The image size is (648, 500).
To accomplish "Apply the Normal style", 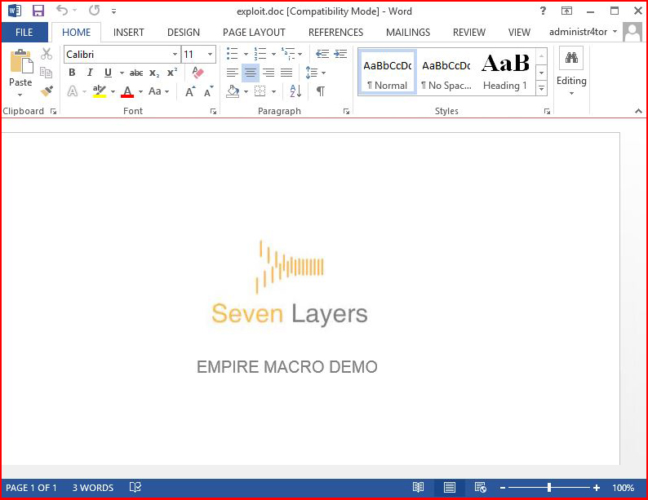I will pyautogui.click(x=387, y=73).
